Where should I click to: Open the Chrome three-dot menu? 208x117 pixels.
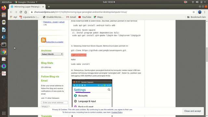coord(205,12)
